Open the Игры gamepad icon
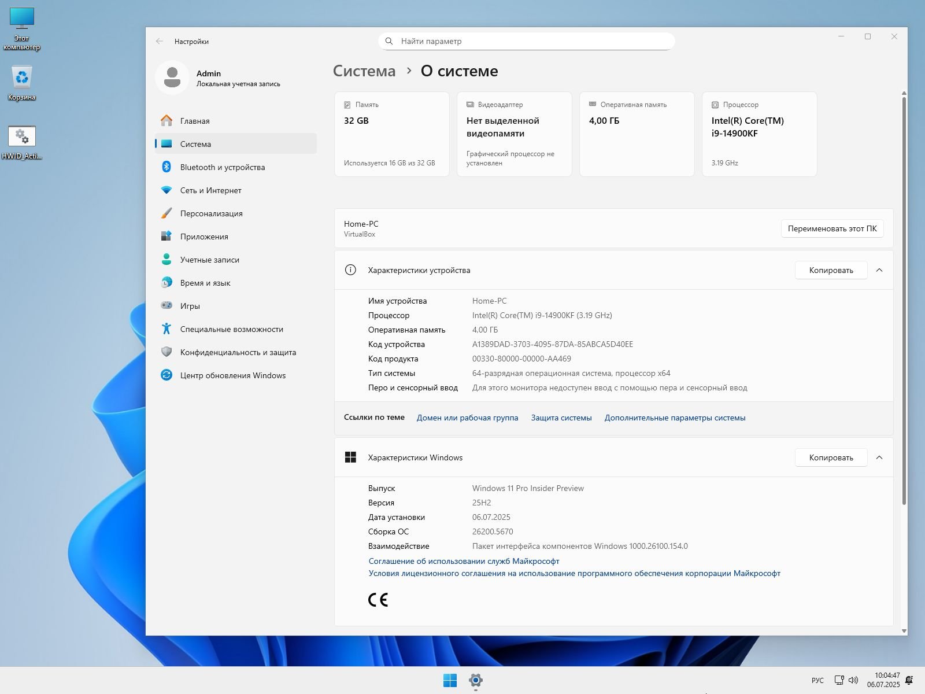 point(166,305)
